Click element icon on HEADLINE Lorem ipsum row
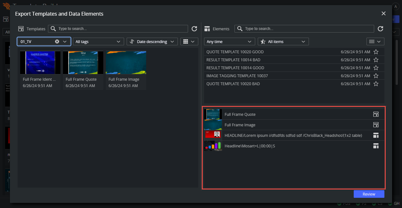 click(x=376, y=136)
